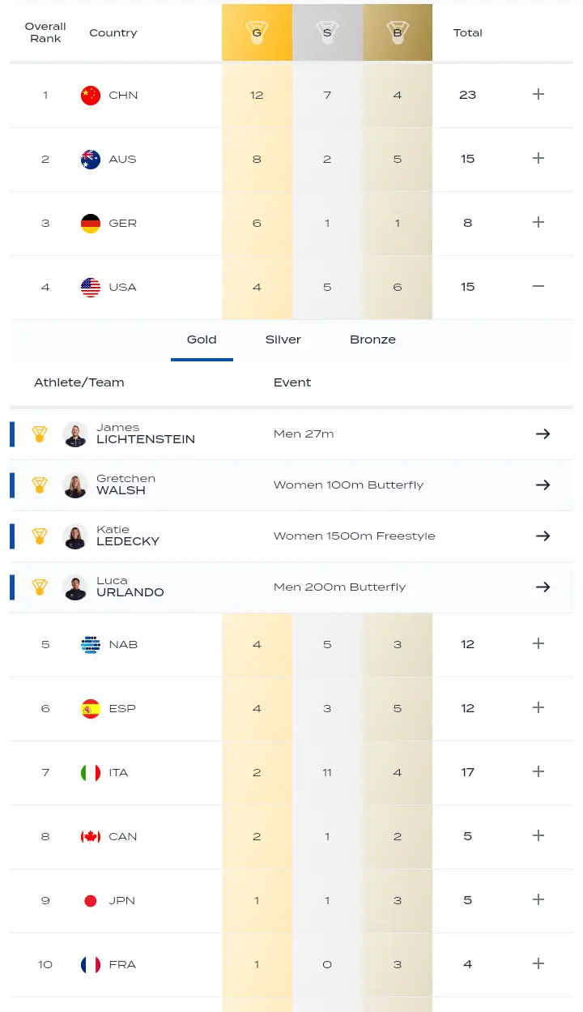This screenshot has width=583, height=1012.
Task: Click the bronze medal column header icon
Action: (397, 33)
